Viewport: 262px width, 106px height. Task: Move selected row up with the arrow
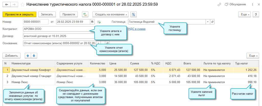tap(28, 56)
